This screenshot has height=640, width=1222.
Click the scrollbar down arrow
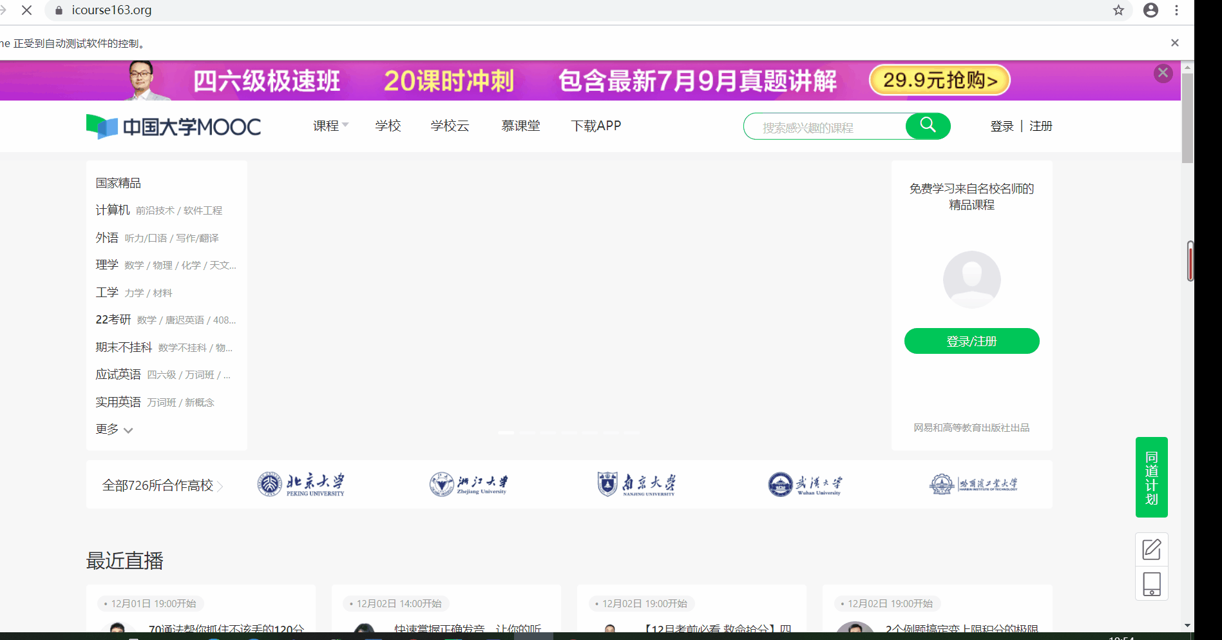coord(1187,625)
